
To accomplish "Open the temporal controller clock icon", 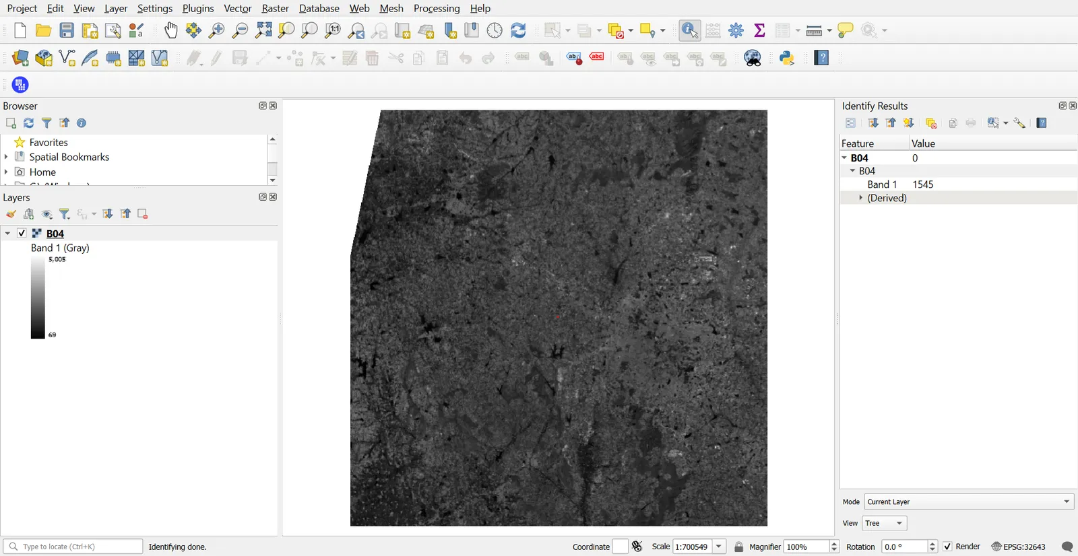I will tap(495, 30).
